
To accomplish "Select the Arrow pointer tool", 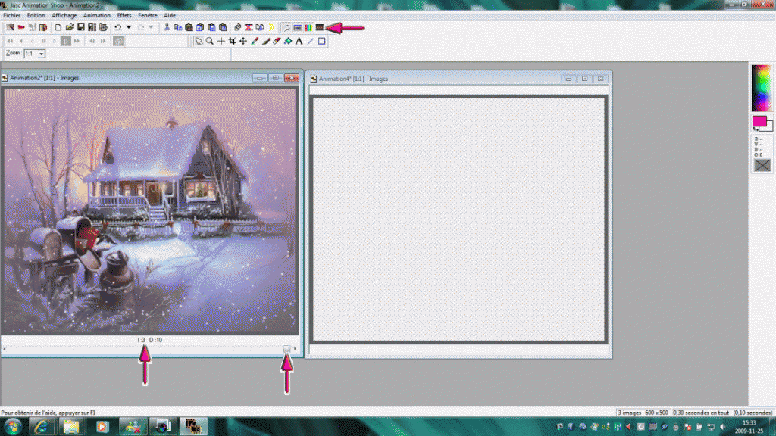I will coord(199,42).
